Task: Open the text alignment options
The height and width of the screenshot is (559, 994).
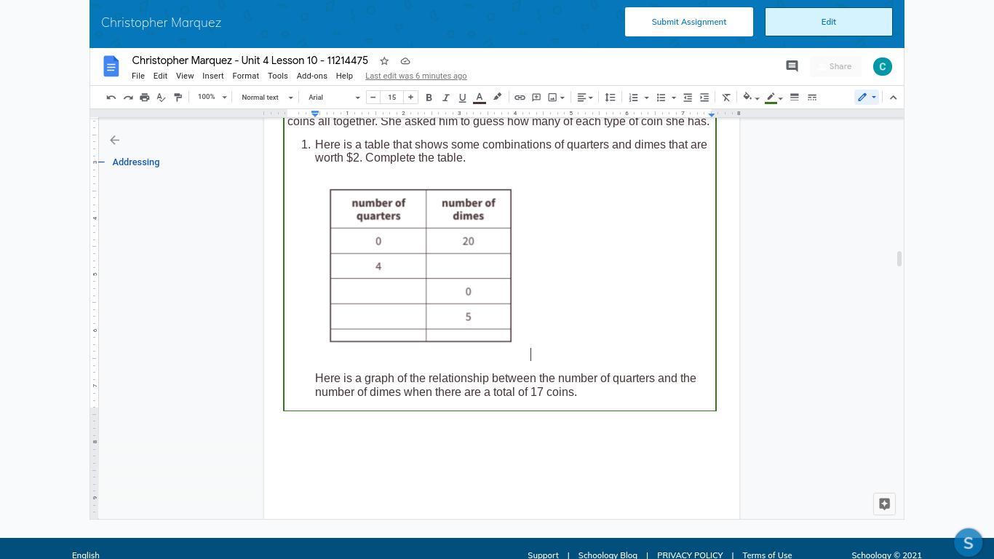Action: (585, 98)
